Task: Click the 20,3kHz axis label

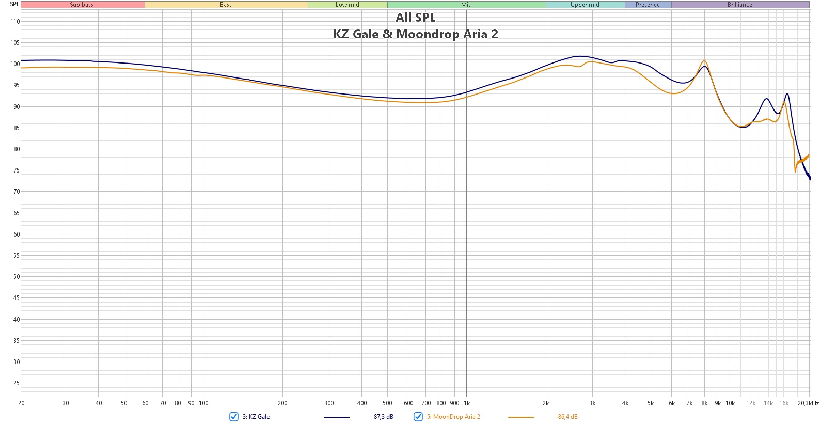Action: pyautogui.click(x=808, y=403)
